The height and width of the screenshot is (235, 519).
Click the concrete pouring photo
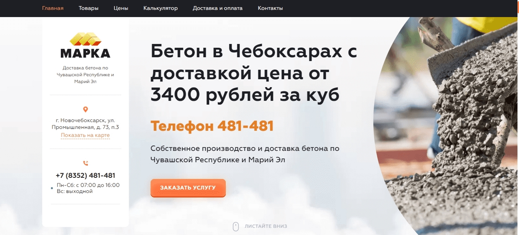pos(446,126)
